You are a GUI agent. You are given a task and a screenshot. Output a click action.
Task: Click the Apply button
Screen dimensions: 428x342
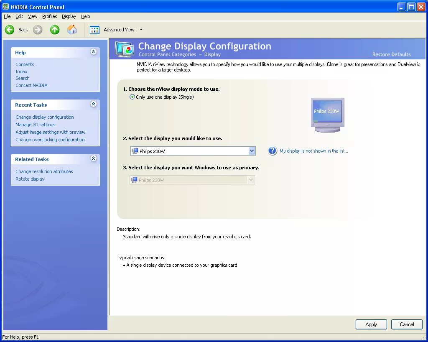point(371,324)
